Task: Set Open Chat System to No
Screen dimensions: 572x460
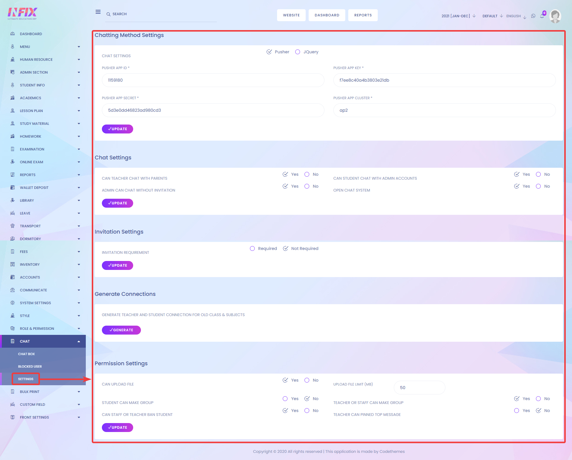Action: (538, 186)
